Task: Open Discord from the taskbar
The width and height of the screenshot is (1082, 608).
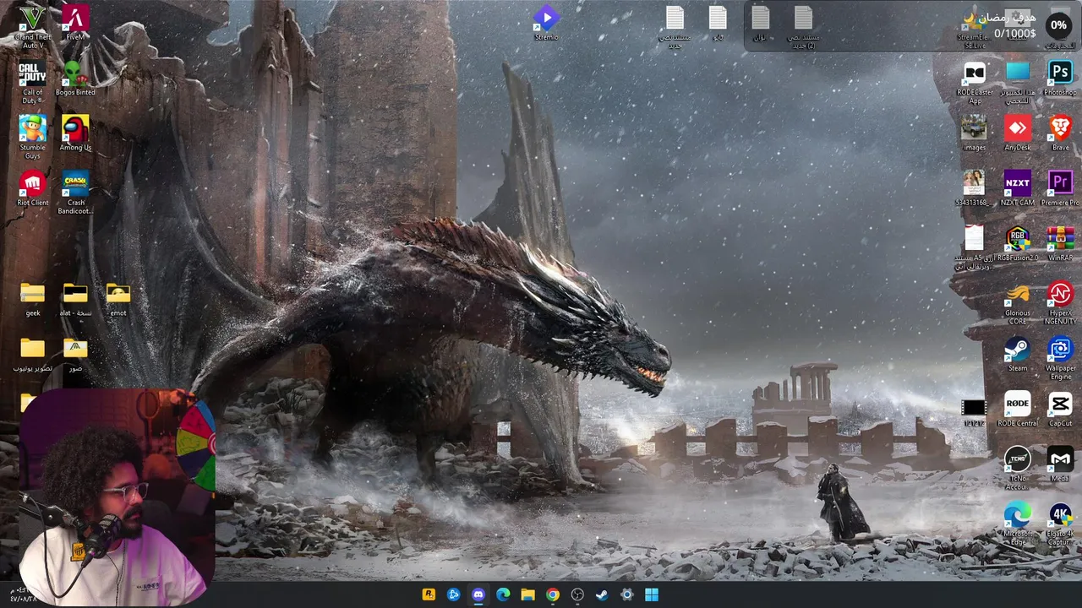Action: coord(478,594)
